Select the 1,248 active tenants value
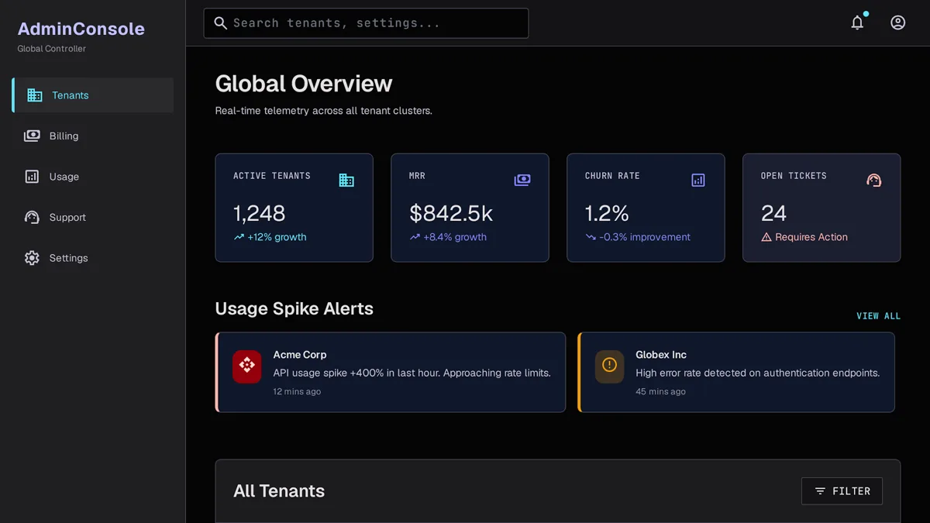 (260, 213)
